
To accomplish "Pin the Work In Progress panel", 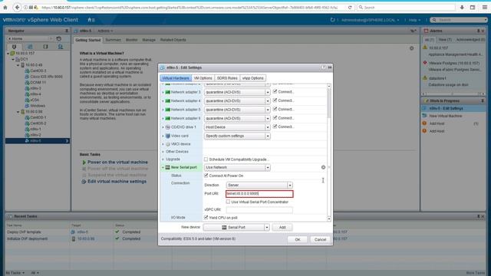I will tap(483, 100).
